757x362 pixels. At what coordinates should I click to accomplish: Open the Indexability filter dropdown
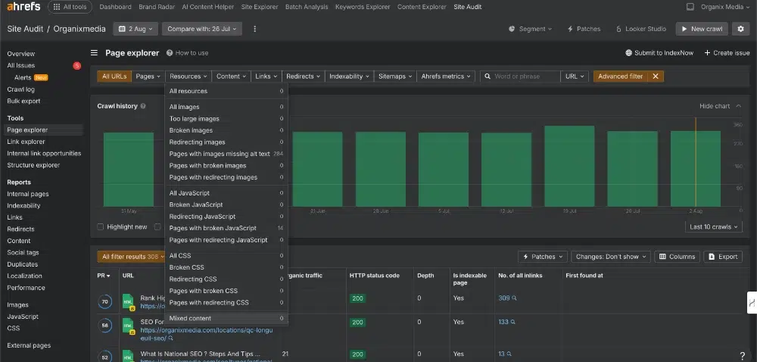coord(348,76)
